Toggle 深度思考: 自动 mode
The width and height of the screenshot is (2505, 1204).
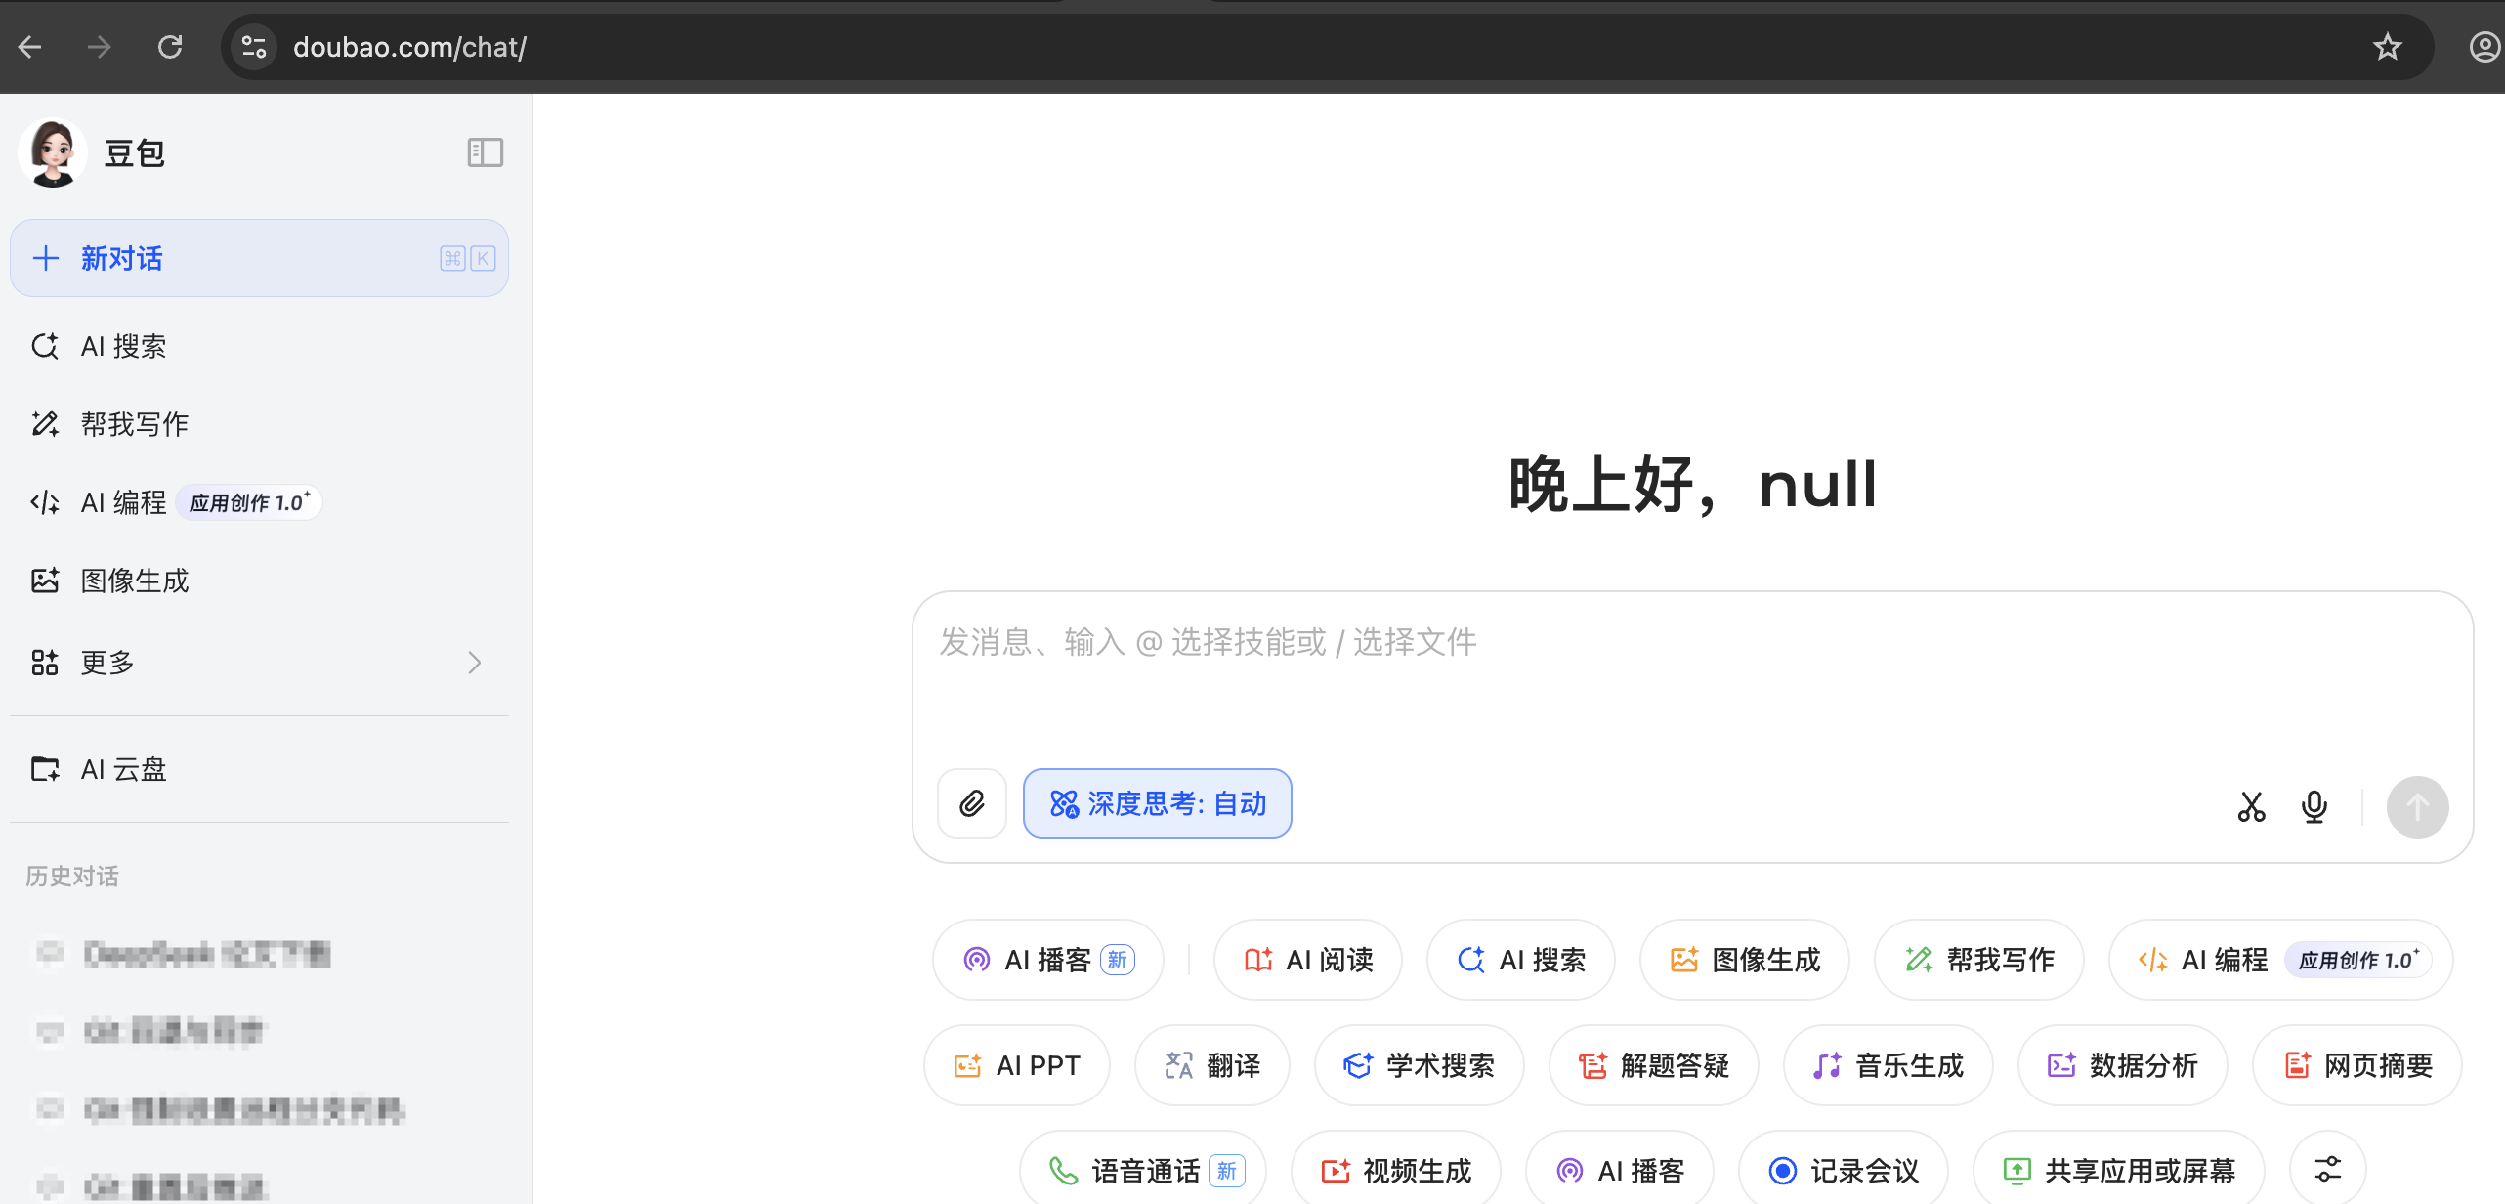[1158, 803]
